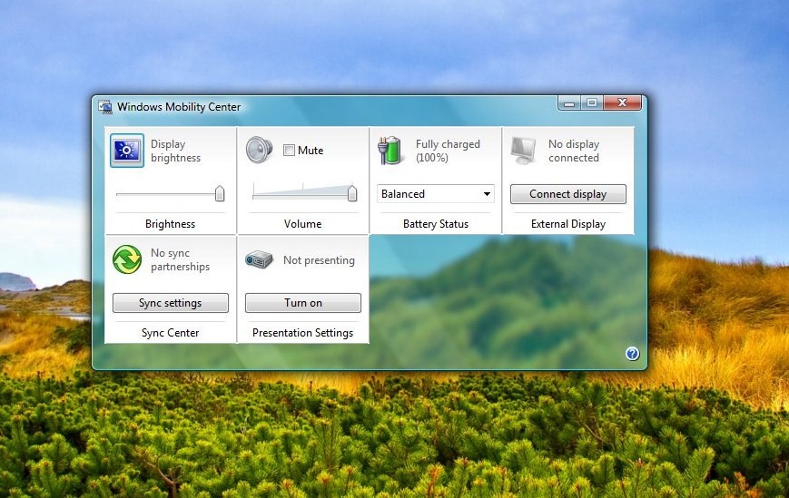Open the green Sync Center icon
The height and width of the screenshot is (498, 789).
click(x=127, y=259)
